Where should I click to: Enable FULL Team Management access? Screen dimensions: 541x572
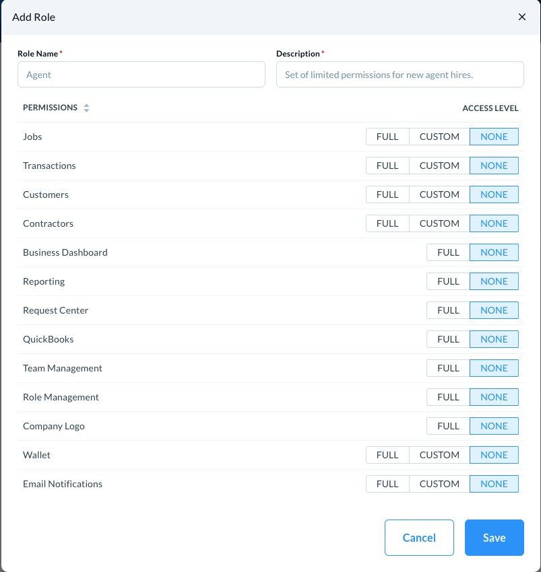[448, 368]
